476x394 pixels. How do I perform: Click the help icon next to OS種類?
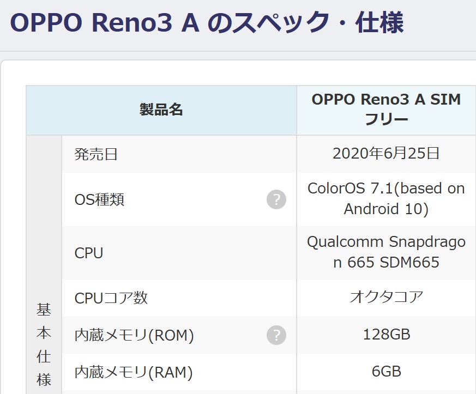(x=276, y=199)
